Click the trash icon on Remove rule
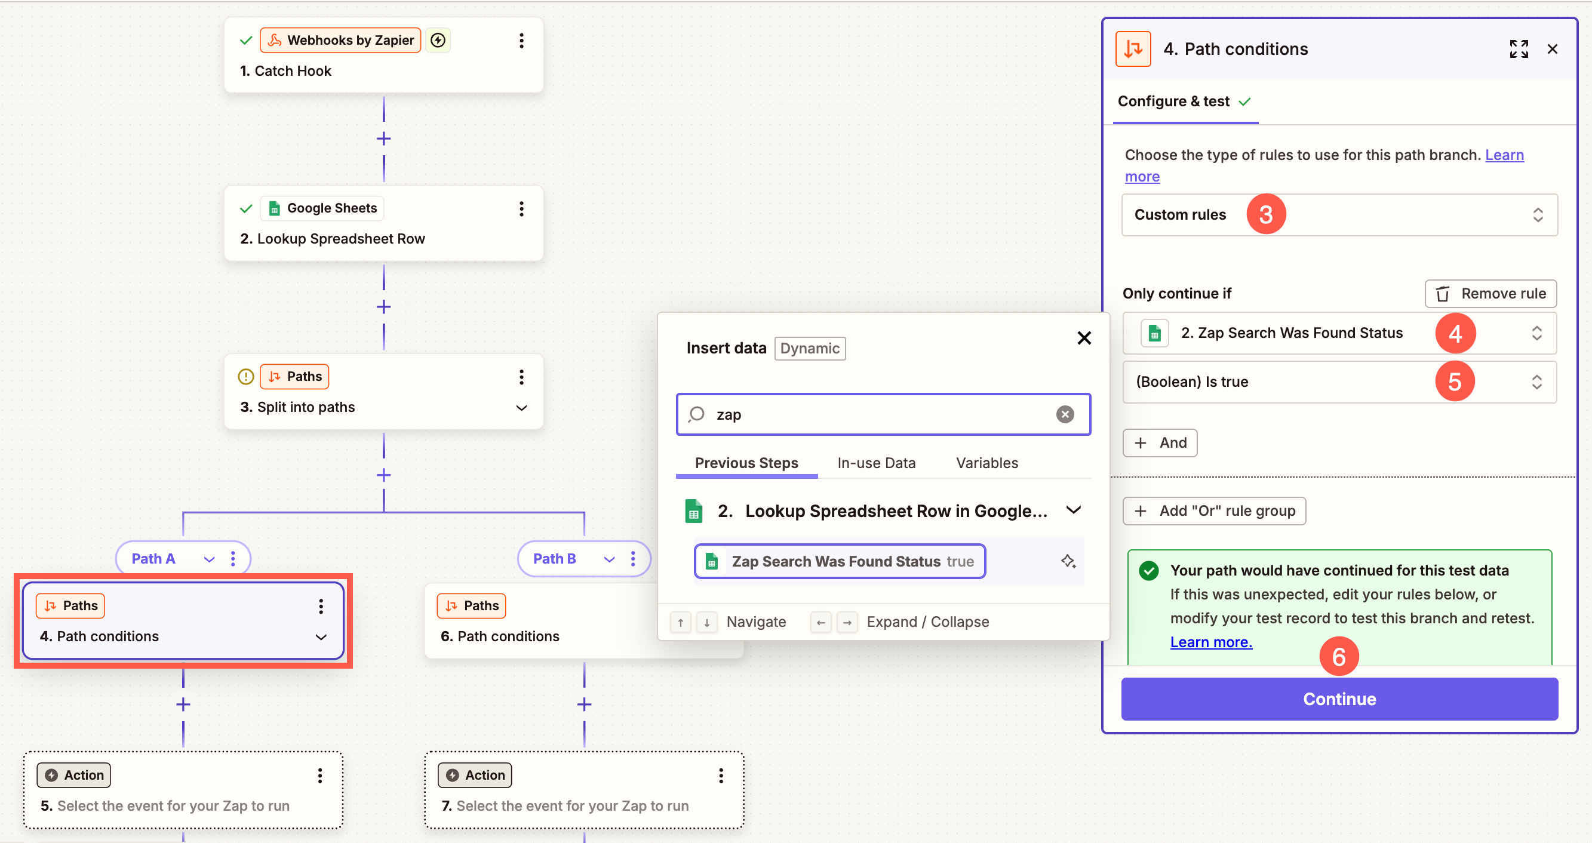 [x=1442, y=294]
